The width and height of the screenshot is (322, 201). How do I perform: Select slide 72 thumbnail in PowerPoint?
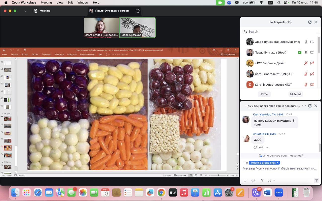[x=8, y=133]
